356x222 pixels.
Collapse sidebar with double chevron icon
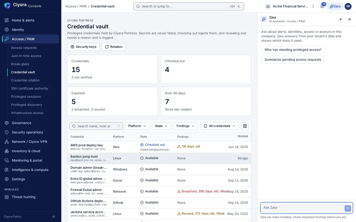(54, 217)
